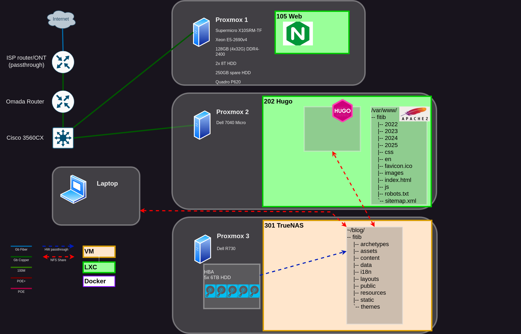Click the Gb Copper legend label
The image size is (521, 334).
[x=21, y=260]
